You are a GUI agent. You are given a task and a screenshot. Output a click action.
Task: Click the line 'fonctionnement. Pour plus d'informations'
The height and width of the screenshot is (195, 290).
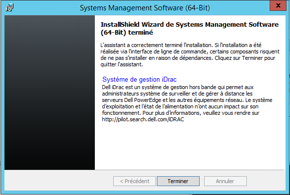[181, 113]
